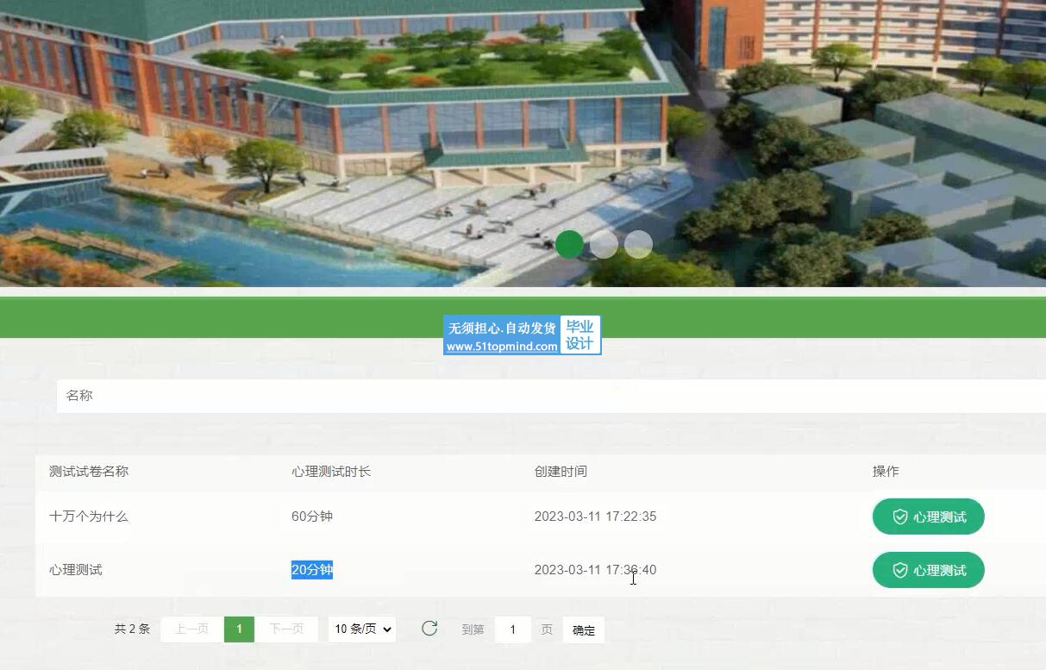The width and height of the screenshot is (1046, 670).
Task: Click the refresh icon in the pagination bar
Action: click(429, 629)
